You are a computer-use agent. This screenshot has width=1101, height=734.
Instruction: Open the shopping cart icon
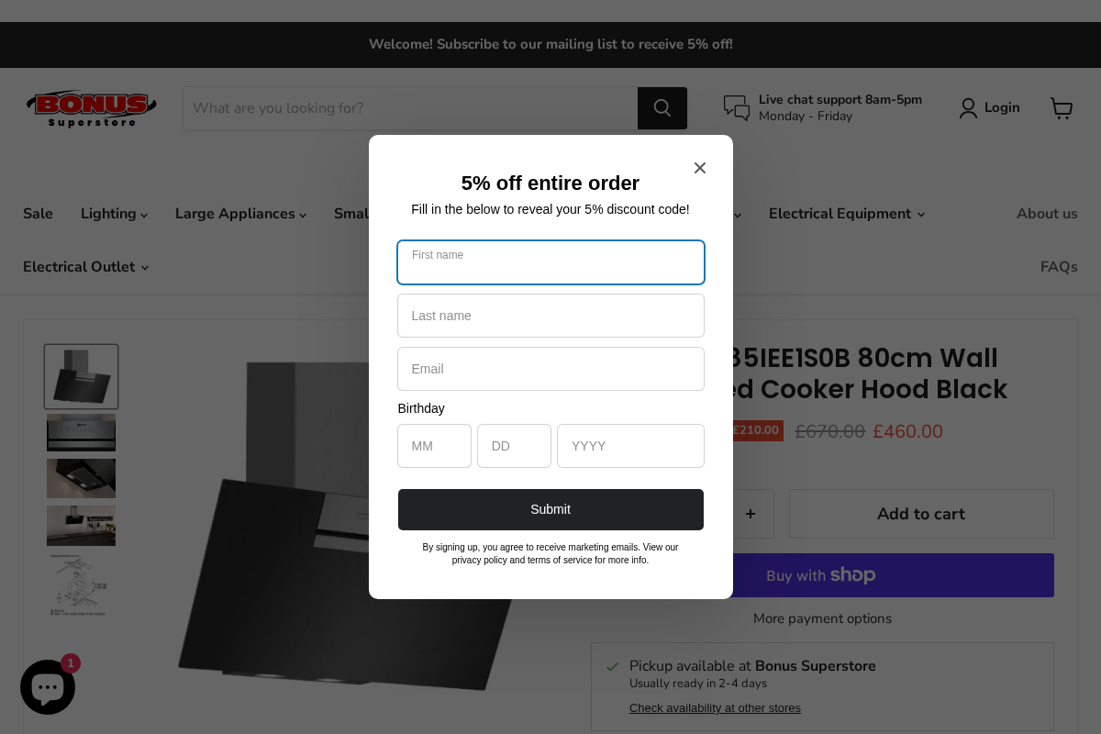[x=1062, y=107]
